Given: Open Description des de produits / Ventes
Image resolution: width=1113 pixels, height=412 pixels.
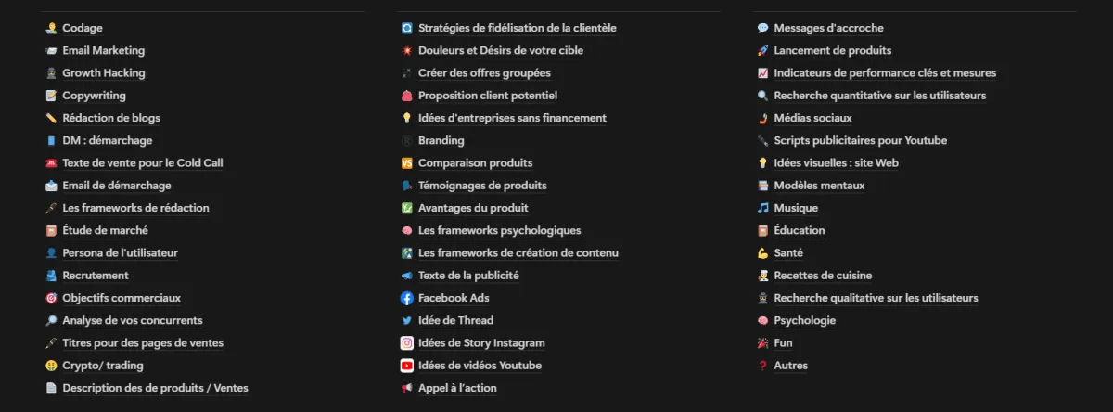Looking at the screenshot, I should (155, 388).
